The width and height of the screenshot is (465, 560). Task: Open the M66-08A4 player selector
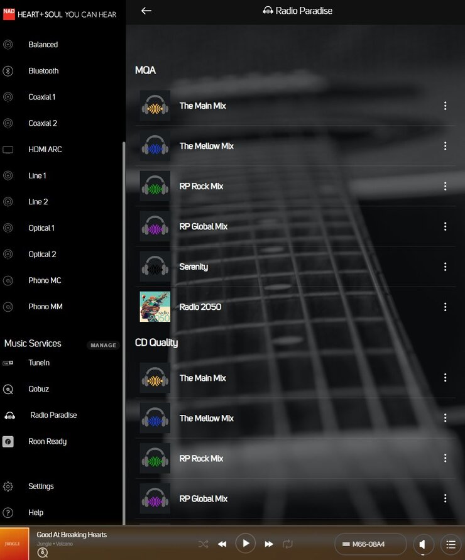[x=370, y=544]
